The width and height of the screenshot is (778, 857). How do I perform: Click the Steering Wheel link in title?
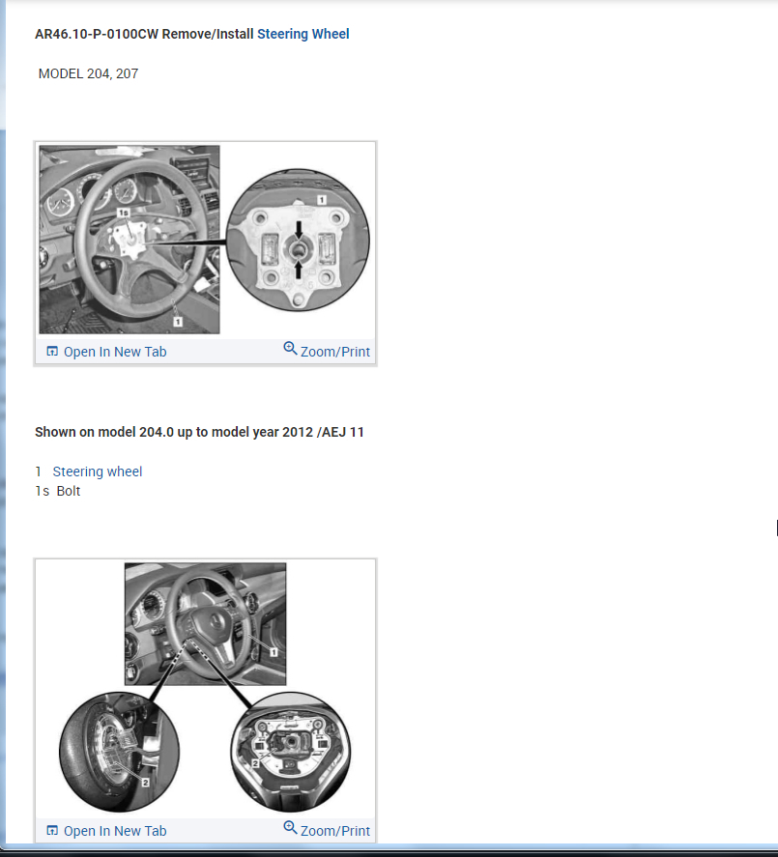click(x=303, y=34)
